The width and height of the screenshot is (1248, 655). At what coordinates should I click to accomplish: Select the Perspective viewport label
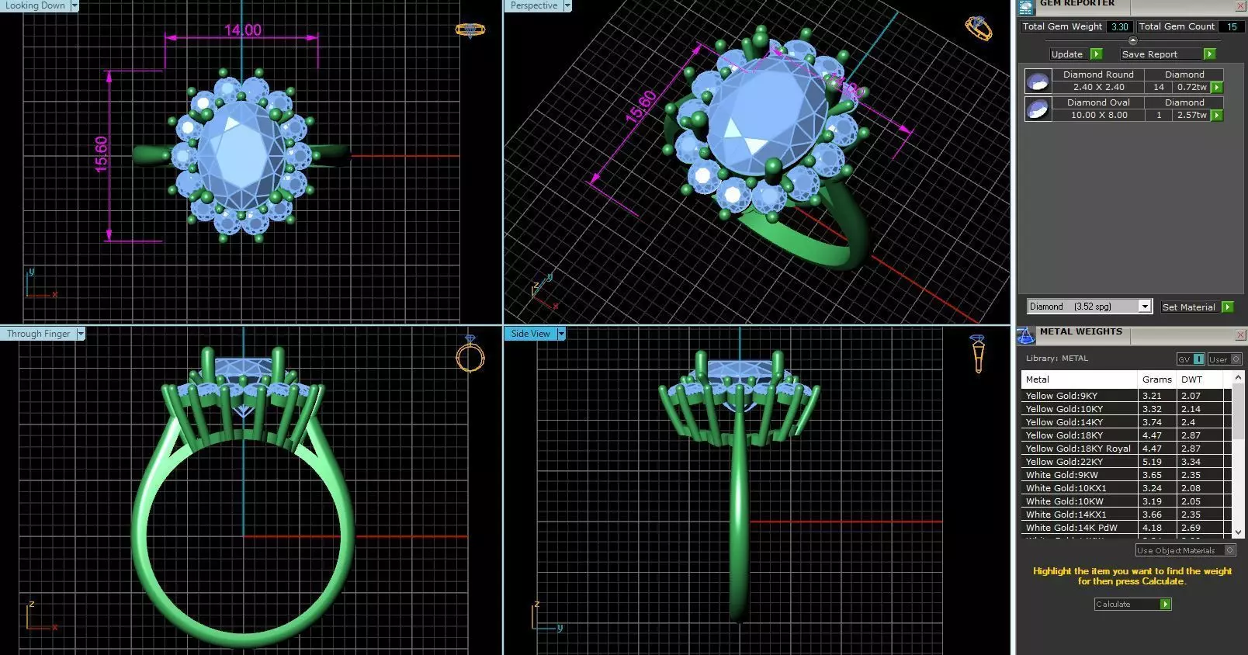click(534, 5)
